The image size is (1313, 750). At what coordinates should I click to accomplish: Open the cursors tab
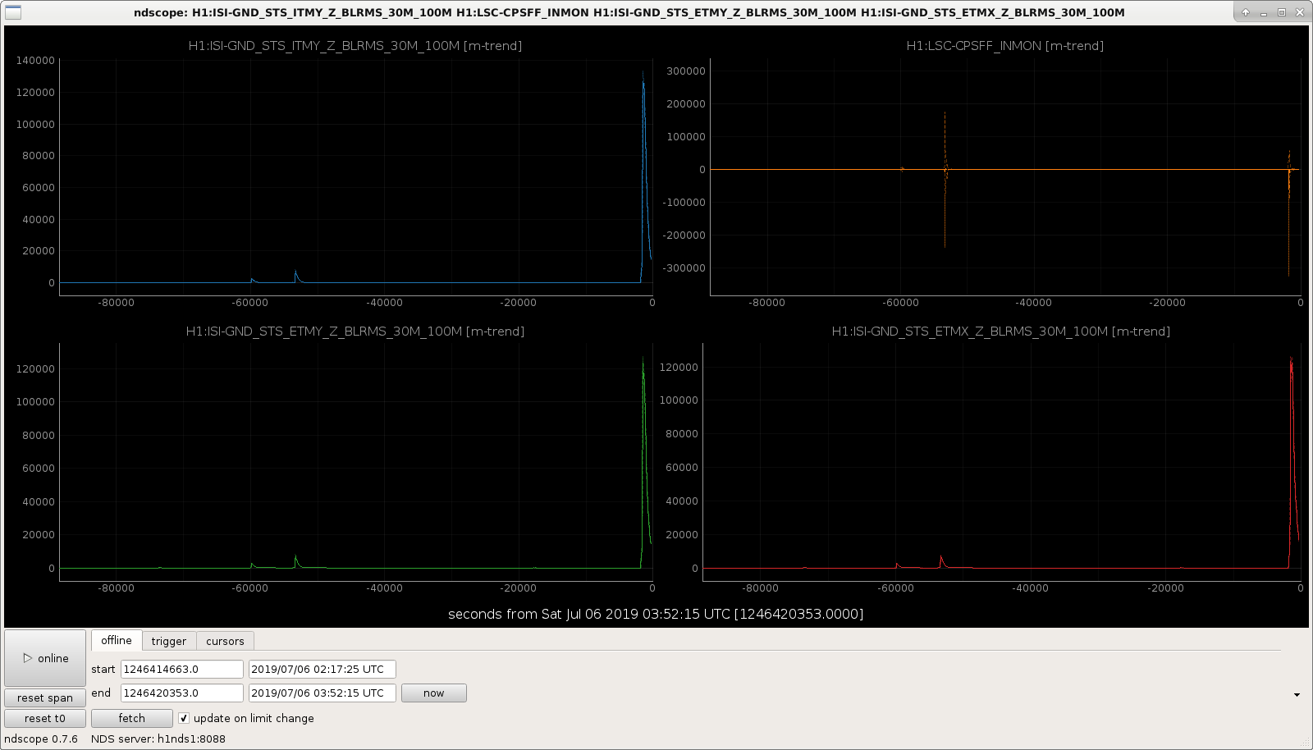(x=225, y=641)
